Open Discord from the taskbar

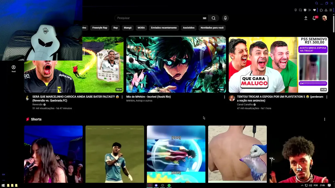156,185
